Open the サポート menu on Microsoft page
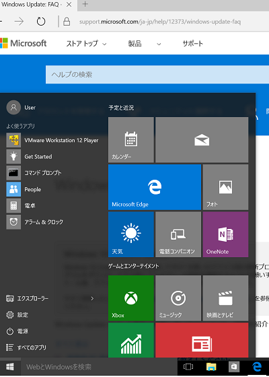Image resolution: width=269 pixels, height=377 pixels. (192, 44)
